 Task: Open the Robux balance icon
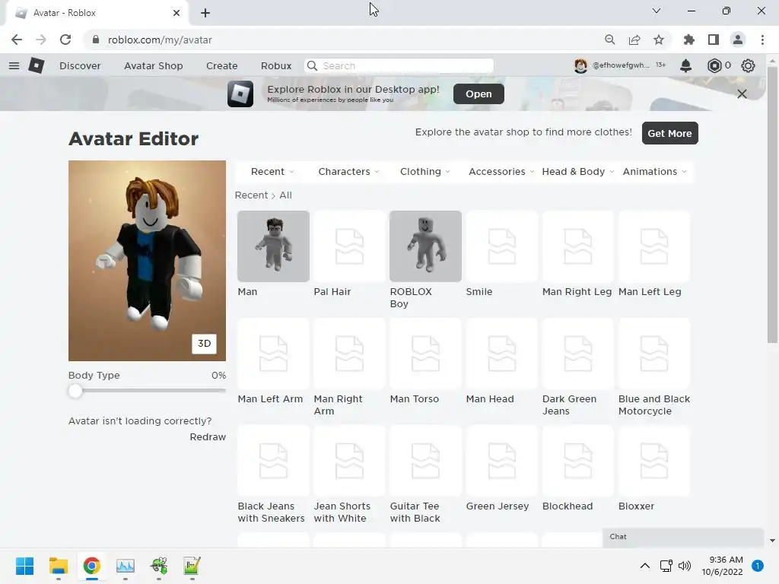point(714,65)
